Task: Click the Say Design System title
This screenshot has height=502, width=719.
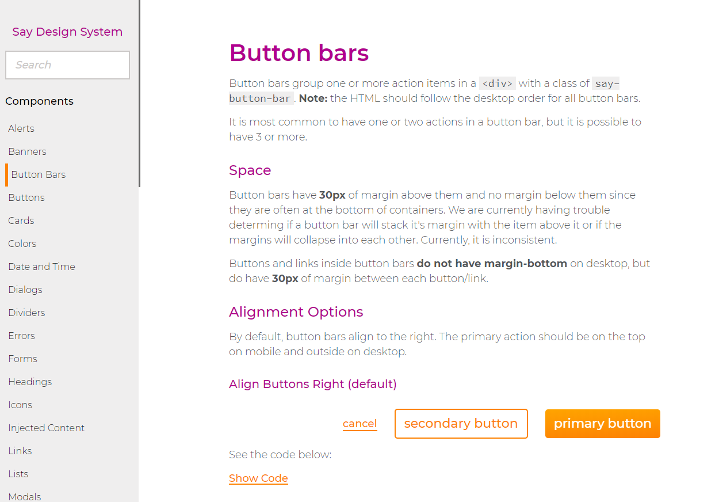Action: pos(67,32)
